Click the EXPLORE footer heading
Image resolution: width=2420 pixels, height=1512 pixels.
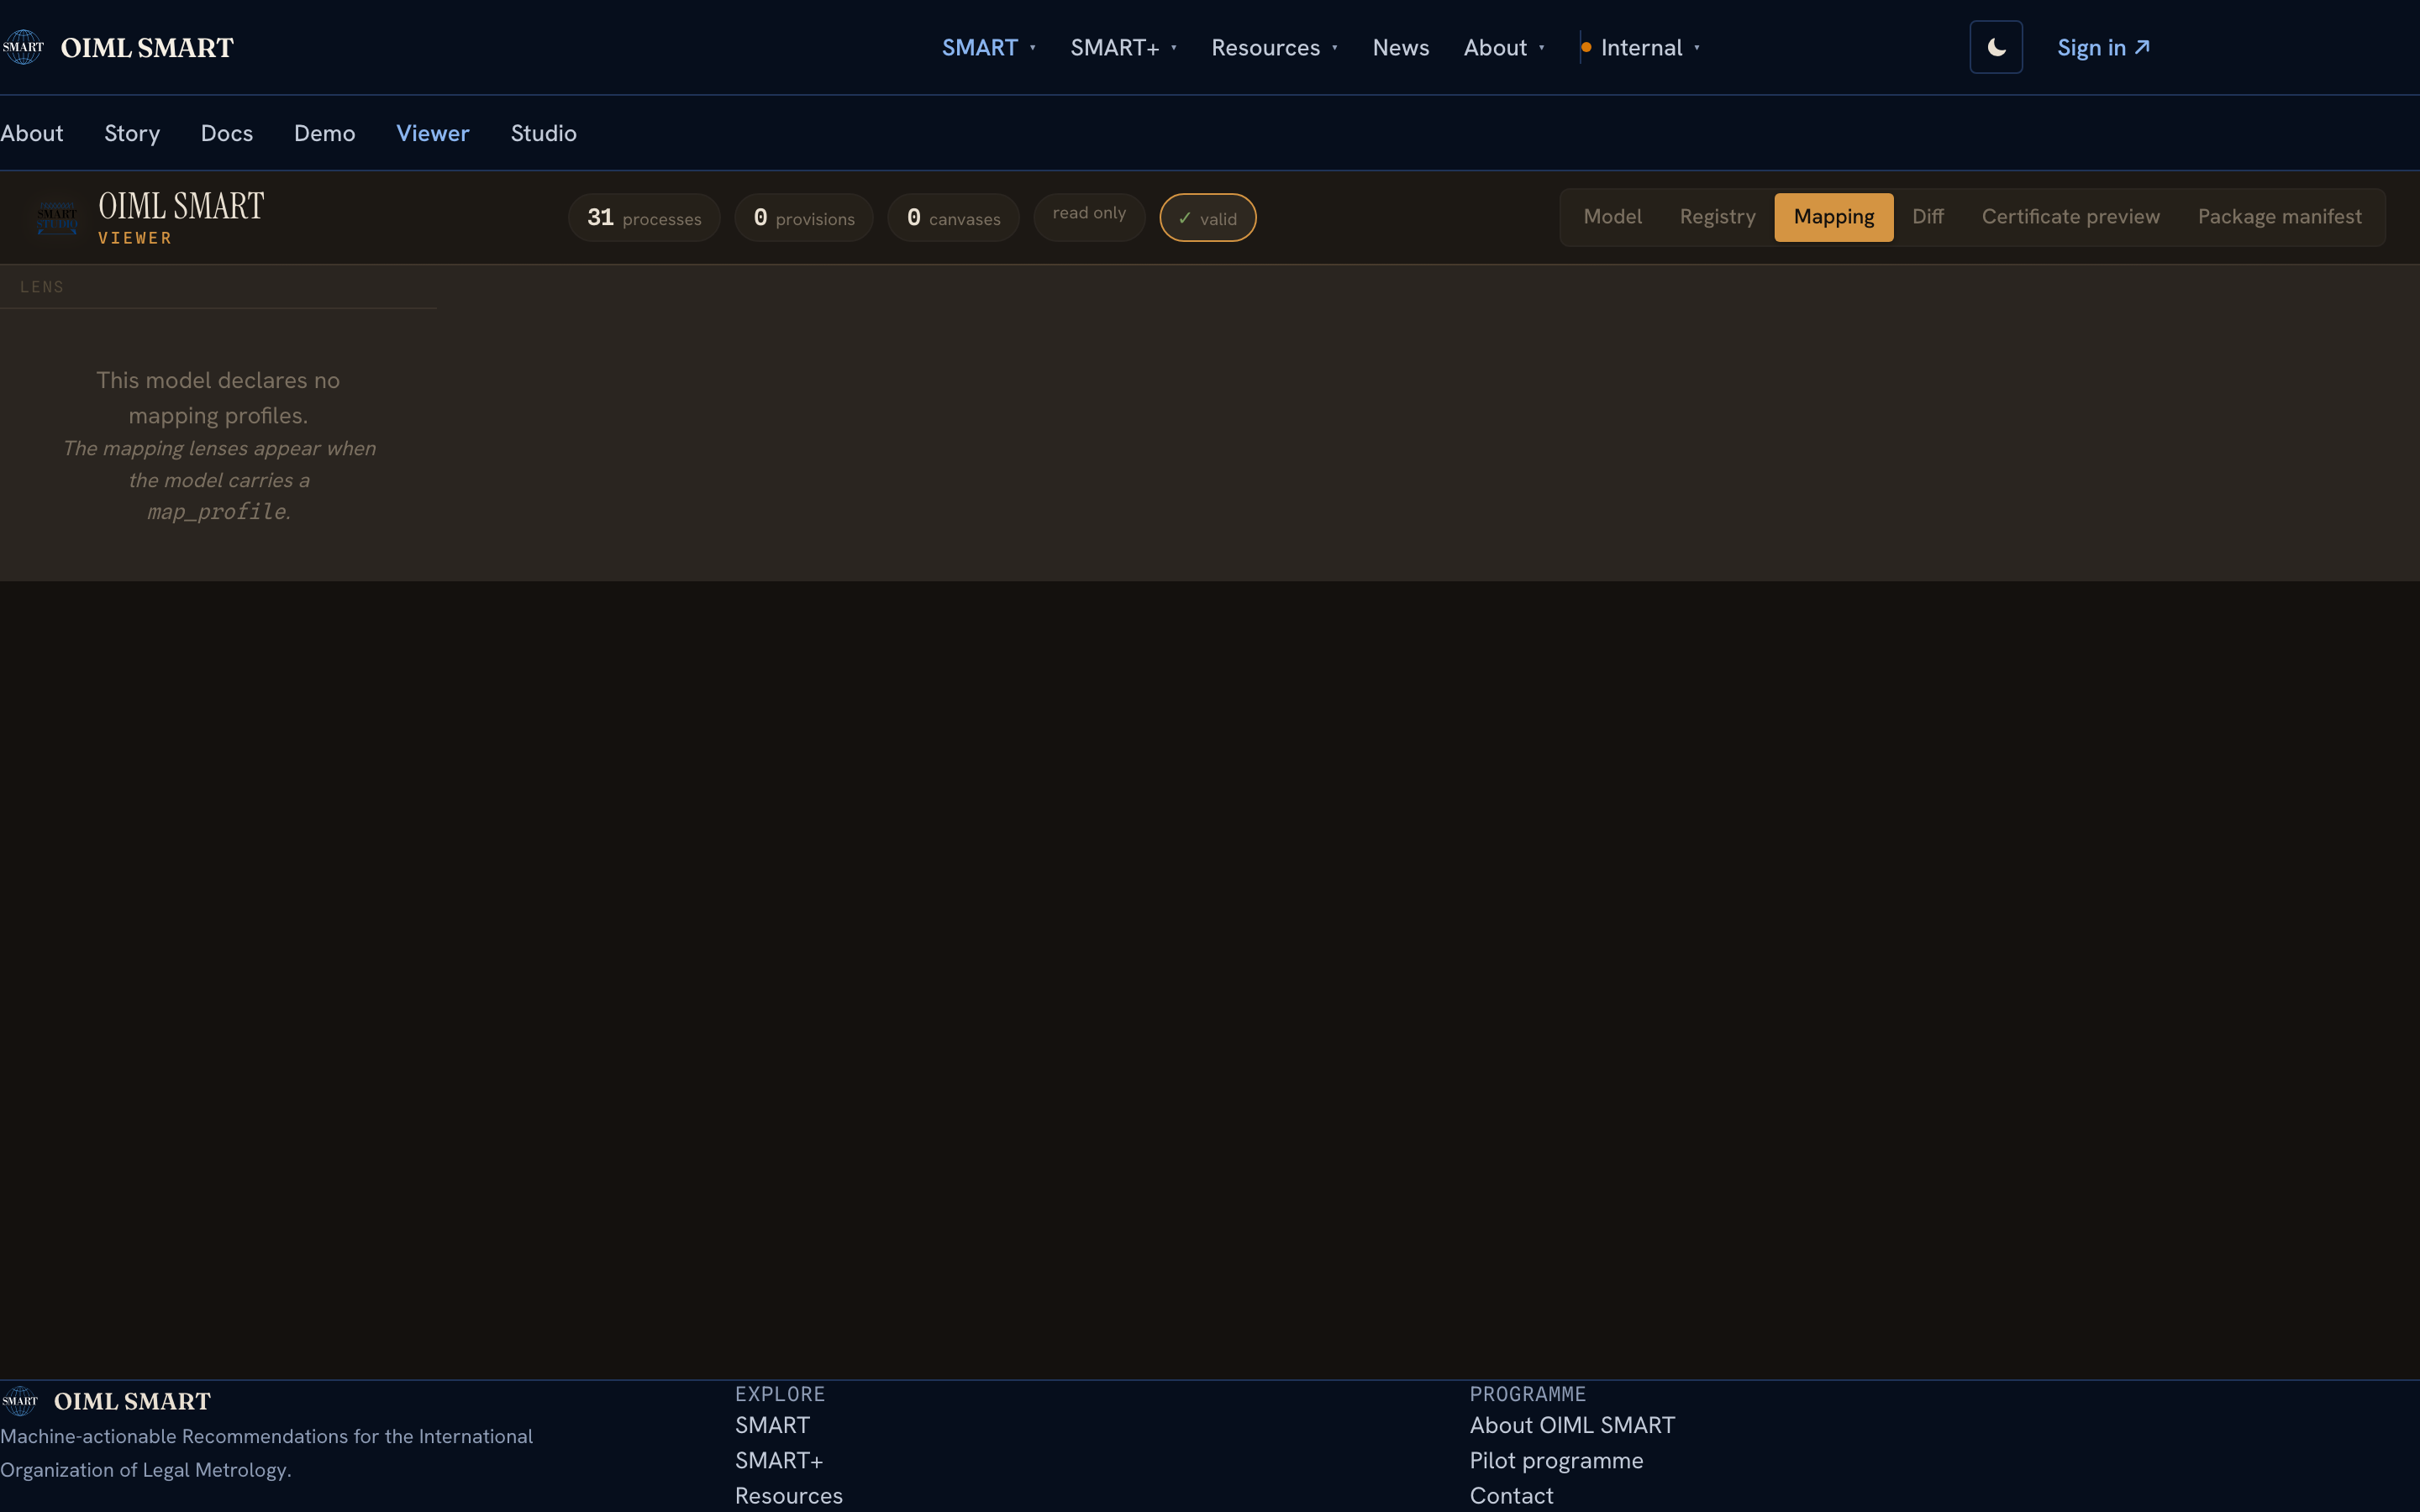pyautogui.click(x=780, y=1394)
